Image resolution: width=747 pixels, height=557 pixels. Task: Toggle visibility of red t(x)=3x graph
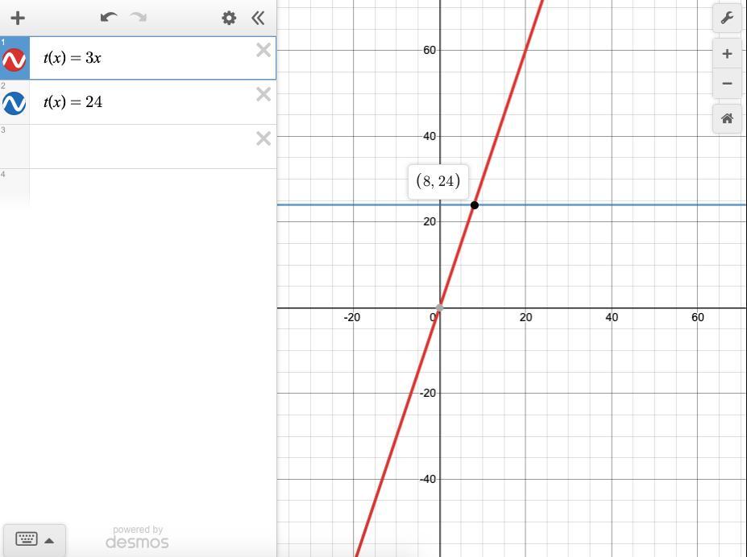click(x=15, y=60)
